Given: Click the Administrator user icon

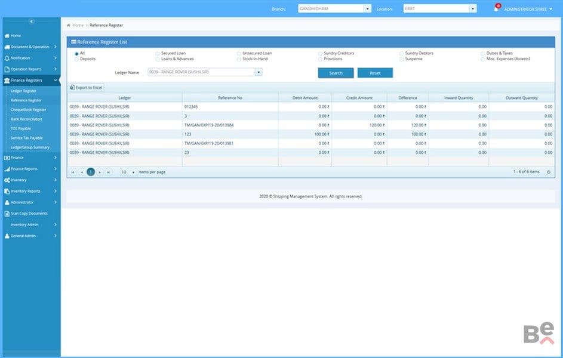Looking at the screenshot, I should [x=7, y=202].
